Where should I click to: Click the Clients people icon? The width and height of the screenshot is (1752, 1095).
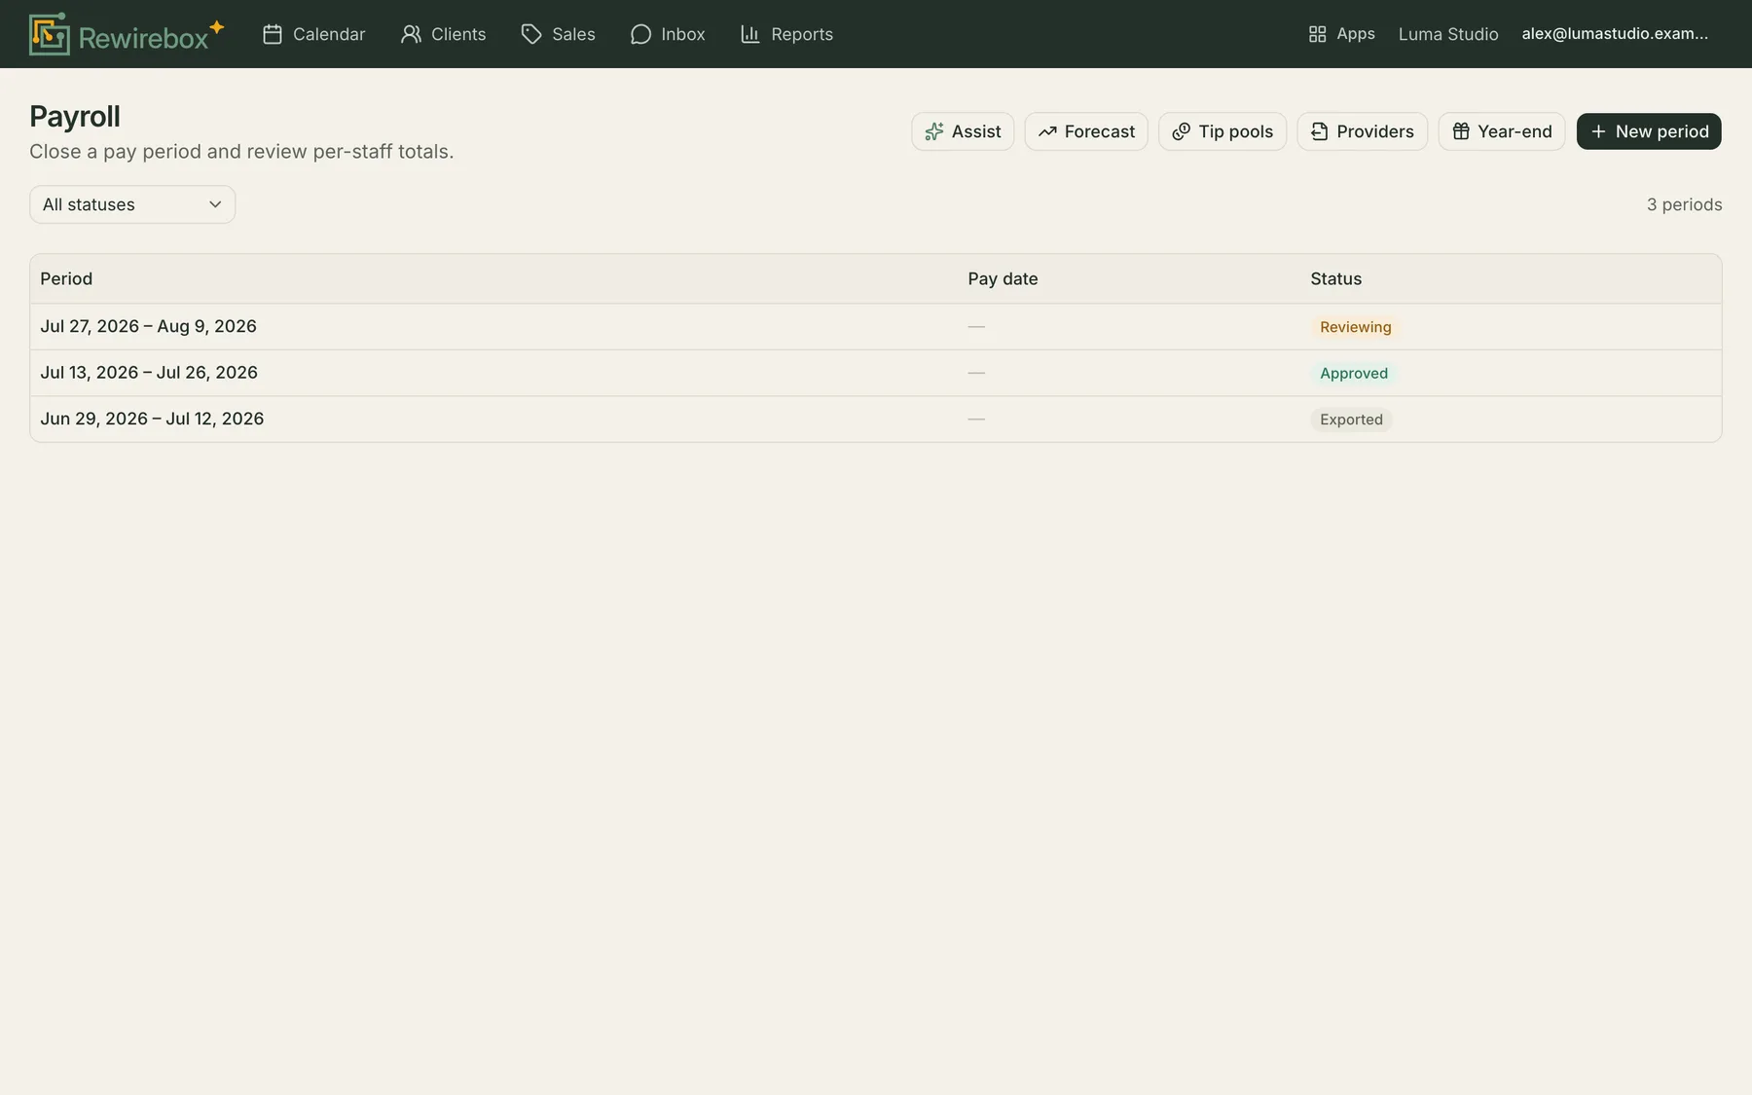point(411,34)
